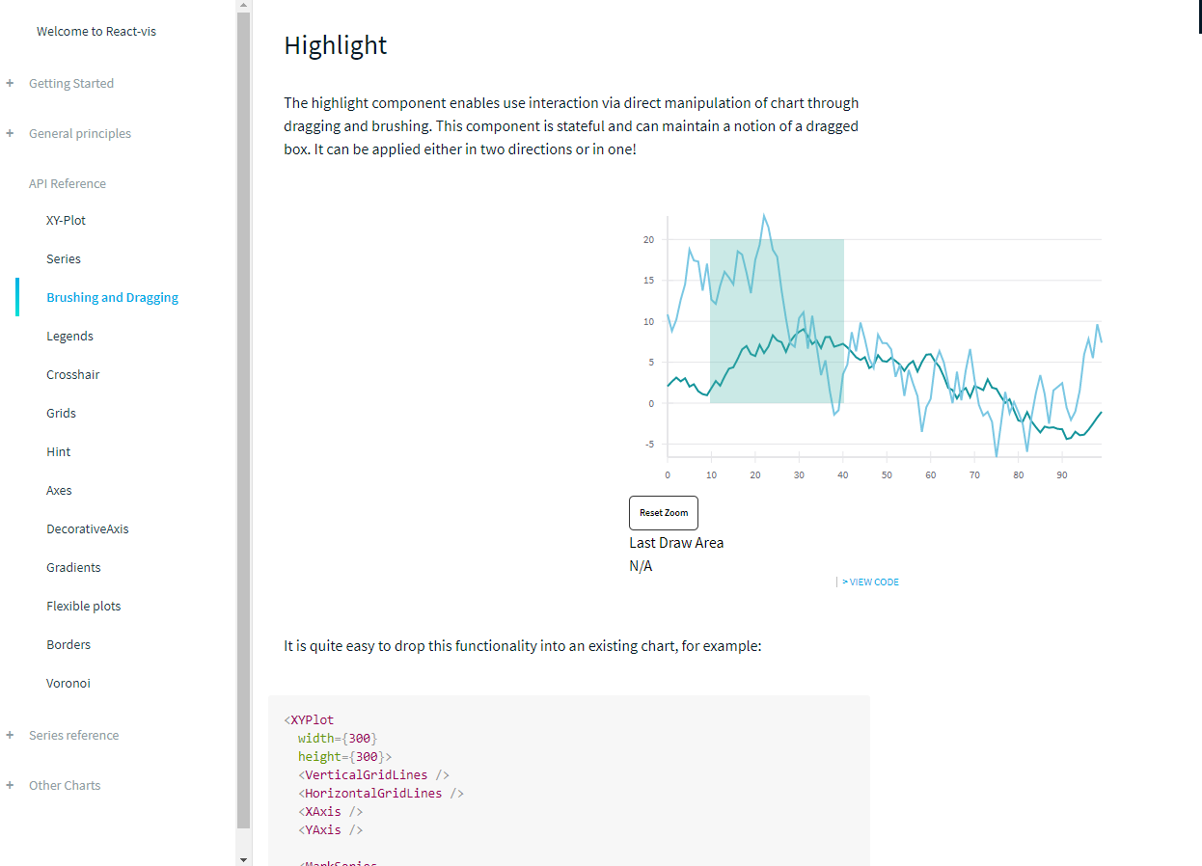Go to the Axes page
This screenshot has height=866, width=1202.
click(59, 491)
